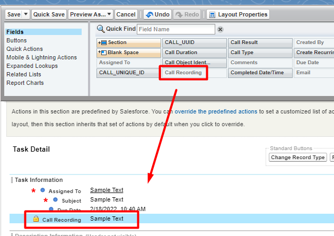Clear the Quick Find search with X icon
The width and height of the screenshot is (334, 236).
220,29
